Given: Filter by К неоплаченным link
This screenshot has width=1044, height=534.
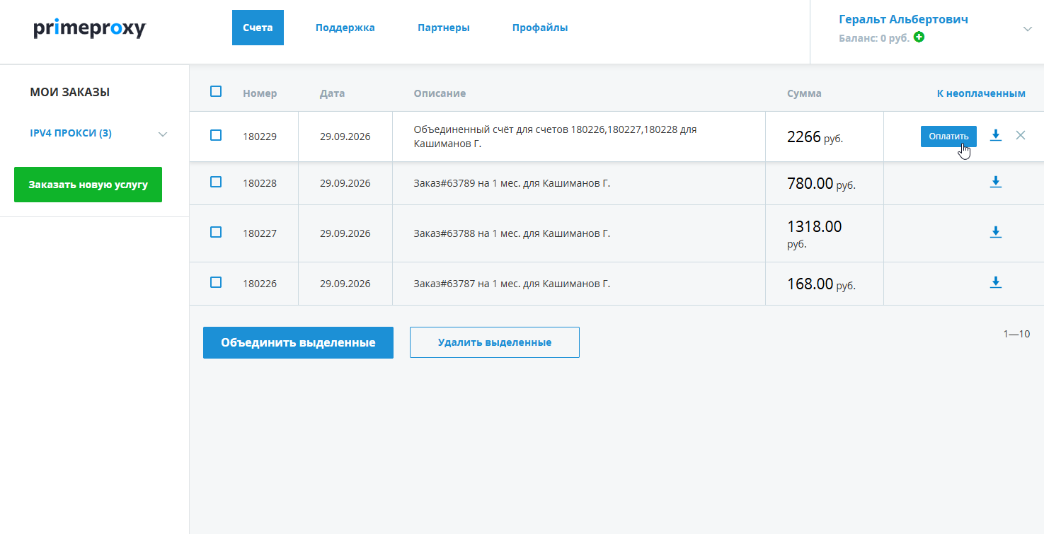Looking at the screenshot, I should [981, 93].
